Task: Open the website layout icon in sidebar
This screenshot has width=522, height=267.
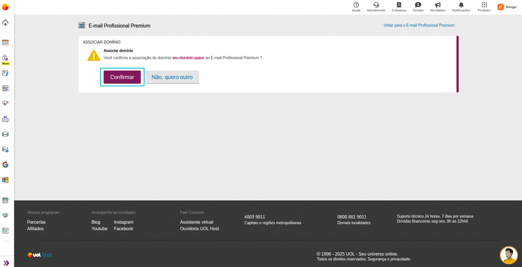Action: point(5,88)
